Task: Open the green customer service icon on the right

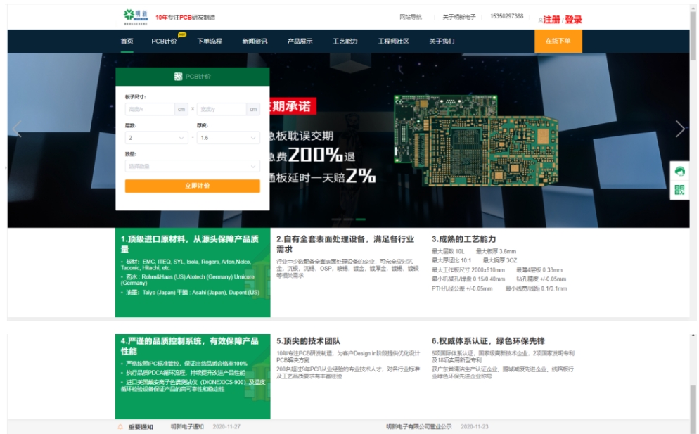Action: (x=679, y=171)
